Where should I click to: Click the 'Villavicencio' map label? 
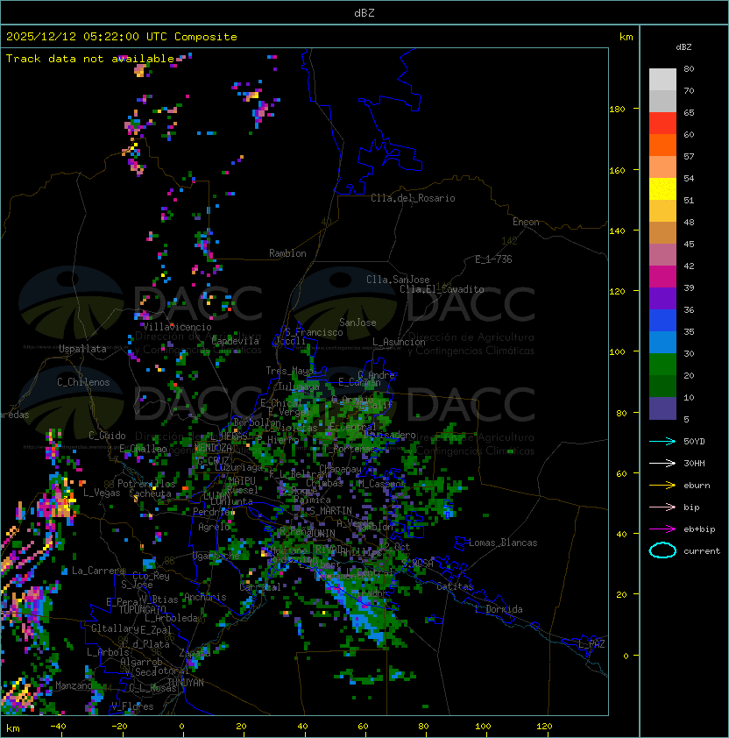[x=177, y=327]
